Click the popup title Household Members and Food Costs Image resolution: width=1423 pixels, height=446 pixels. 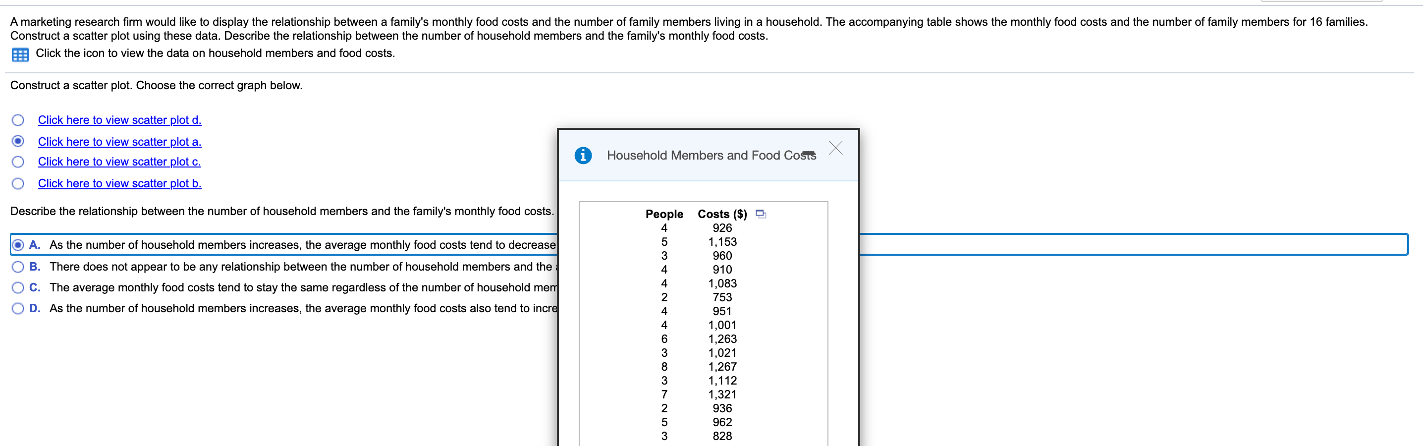[x=711, y=155]
